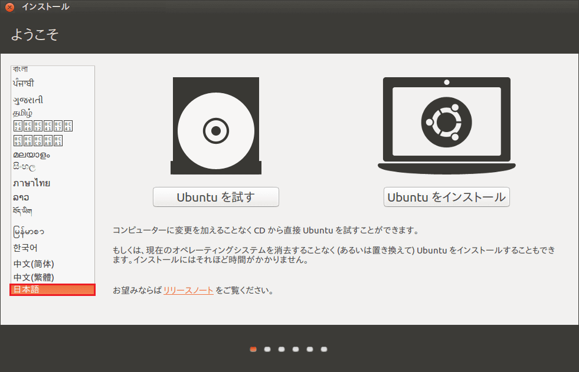Select தமிழ் language option

coord(22,113)
